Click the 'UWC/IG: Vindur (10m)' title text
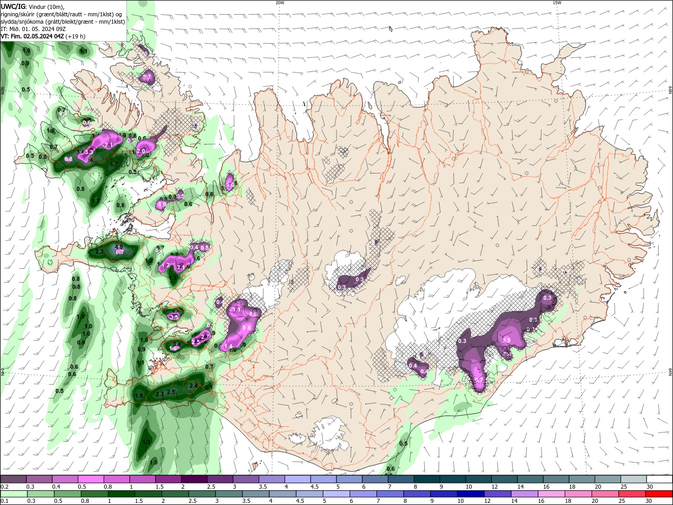Image resolution: width=673 pixels, height=505 pixels. point(33,6)
